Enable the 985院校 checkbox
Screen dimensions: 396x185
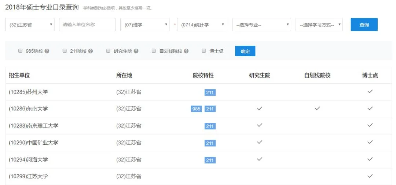click(x=21, y=51)
